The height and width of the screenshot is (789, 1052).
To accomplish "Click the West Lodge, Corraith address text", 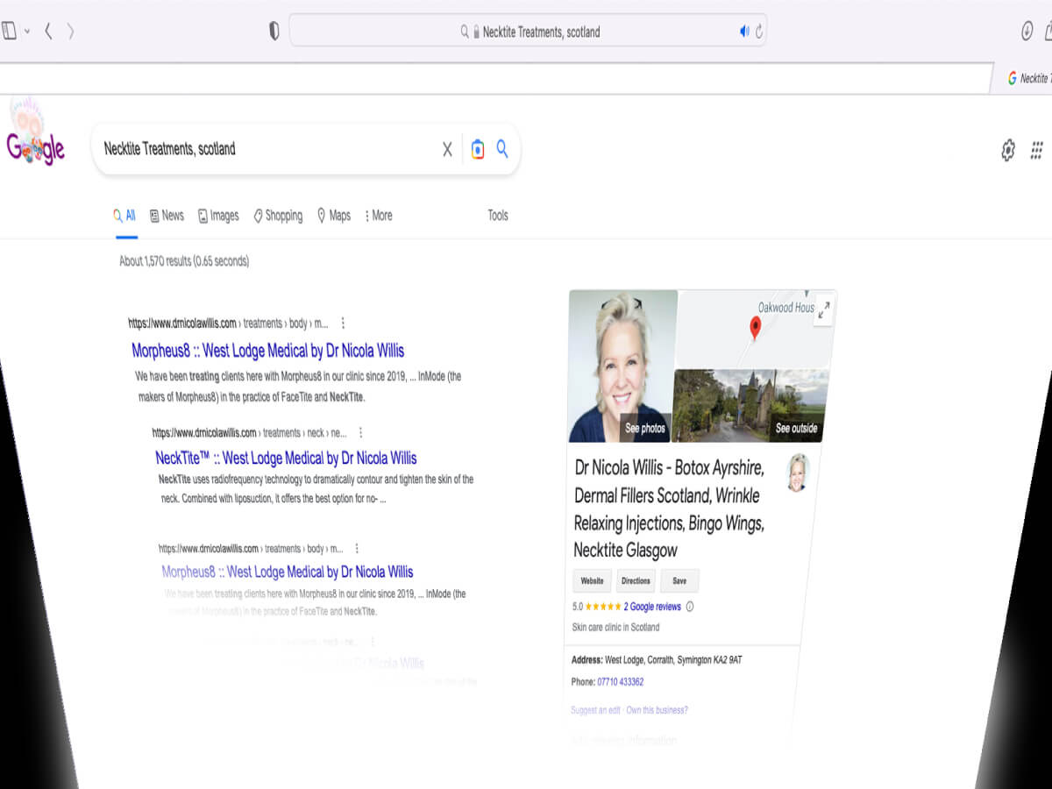I will click(673, 659).
